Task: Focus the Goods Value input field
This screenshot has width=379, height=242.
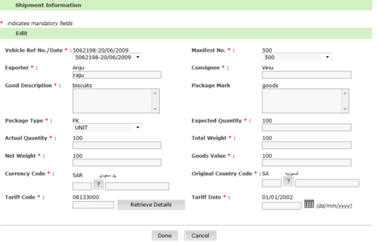Action: (306, 162)
